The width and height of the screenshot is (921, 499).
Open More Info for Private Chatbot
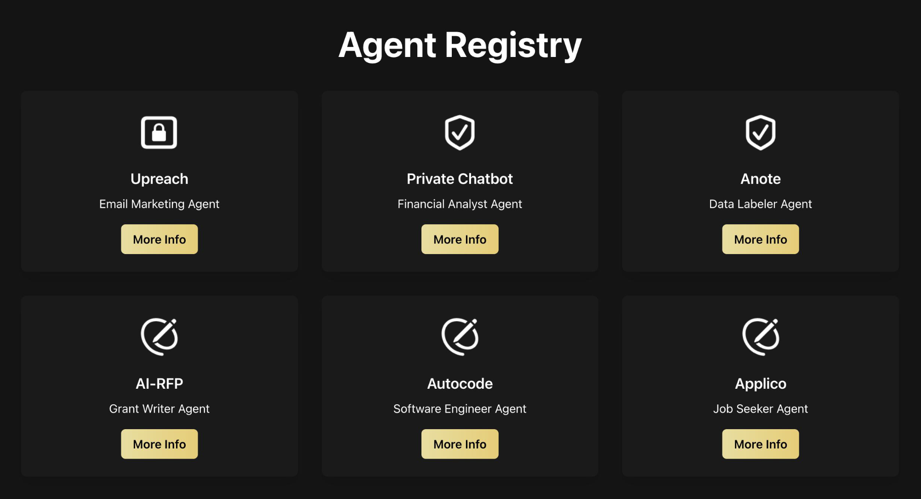pyautogui.click(x=460, y=239)
